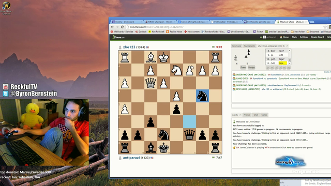Open opponent zhe123 profile link
This screenshot has width=331, height=186.
pos(129,47)
